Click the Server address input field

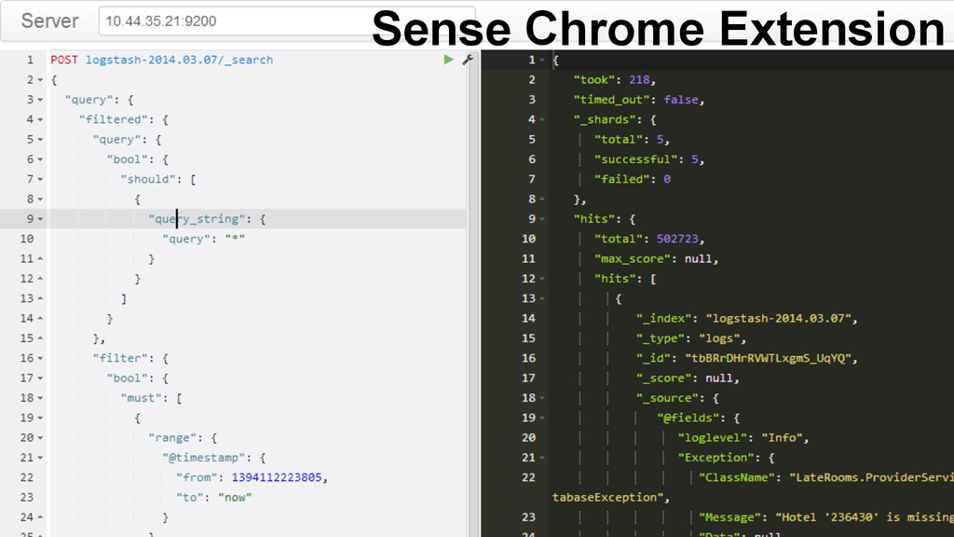tap(287, 21)
